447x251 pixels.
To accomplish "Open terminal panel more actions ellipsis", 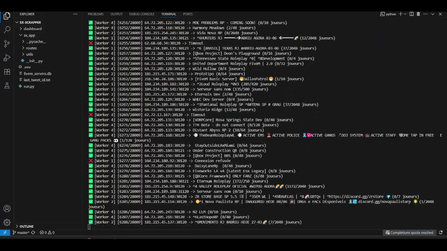I will (425, 14).
